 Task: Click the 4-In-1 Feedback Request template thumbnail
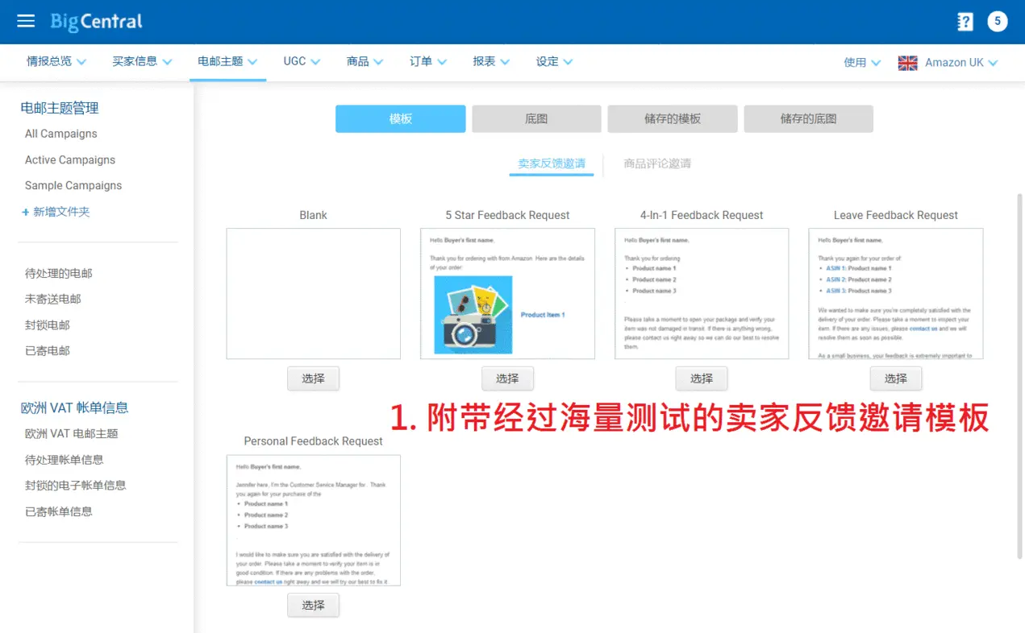[702, 293]
